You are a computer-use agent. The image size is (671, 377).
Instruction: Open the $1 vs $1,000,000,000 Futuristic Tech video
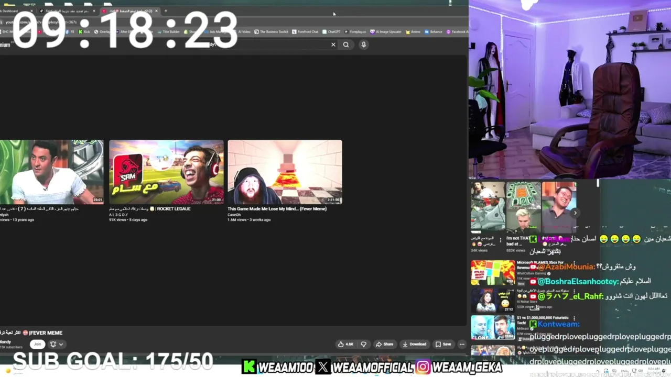(493, 328)
